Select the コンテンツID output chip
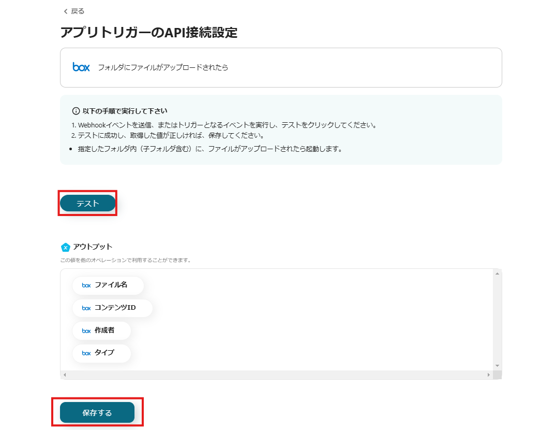Screen dimensions: 555x430 [112, 308]
